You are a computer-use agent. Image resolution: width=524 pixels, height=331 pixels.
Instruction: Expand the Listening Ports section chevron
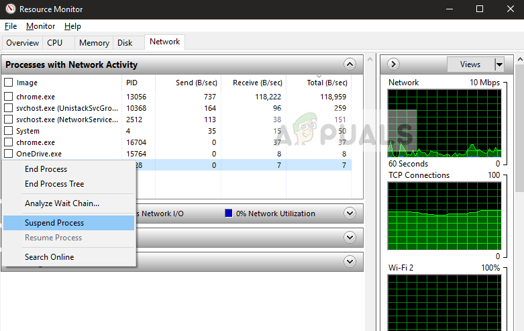coord(350,261)
